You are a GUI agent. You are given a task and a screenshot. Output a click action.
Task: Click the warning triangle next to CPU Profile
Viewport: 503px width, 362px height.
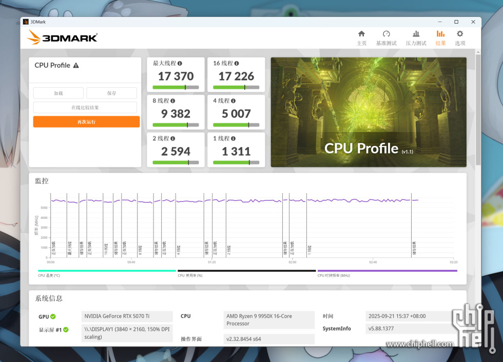pos(76,66)
